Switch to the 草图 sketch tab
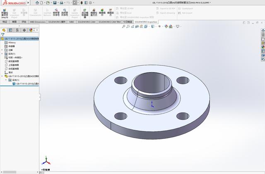 (14, 22)
